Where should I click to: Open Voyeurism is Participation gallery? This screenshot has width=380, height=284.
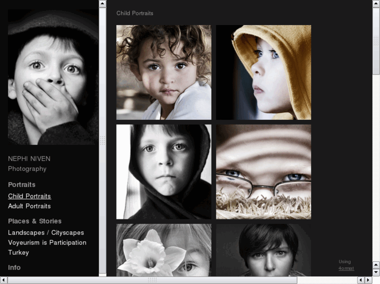click(x=47, y=242)
